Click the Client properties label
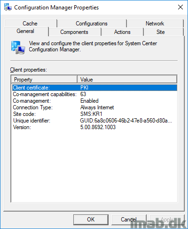188x229 pixels. (x=29, y=70)
